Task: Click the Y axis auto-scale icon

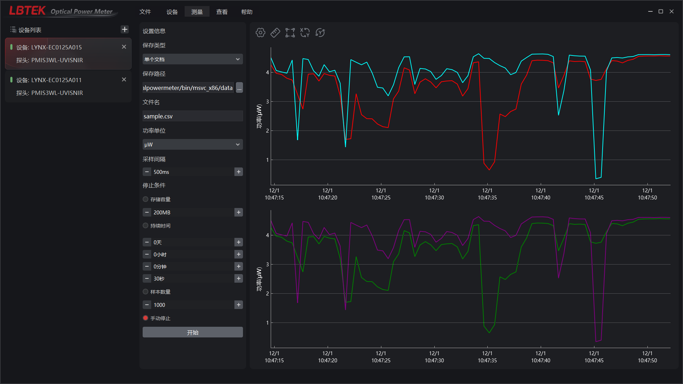Action: (320, 33)
